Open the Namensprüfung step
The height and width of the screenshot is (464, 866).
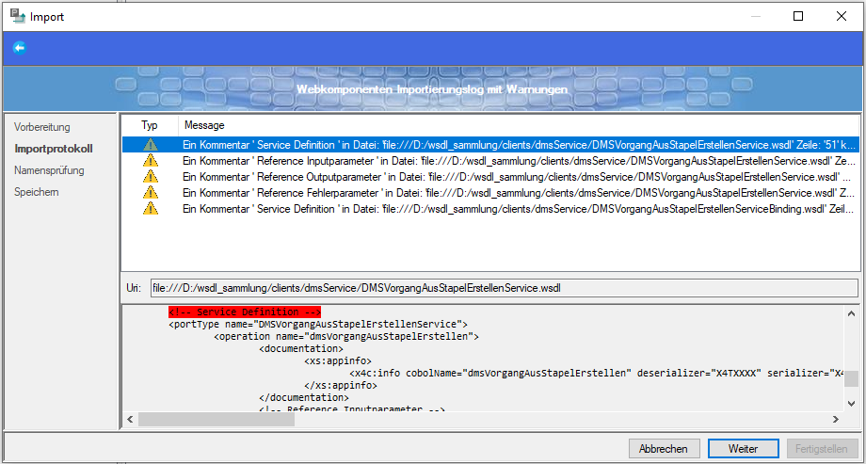49,170
